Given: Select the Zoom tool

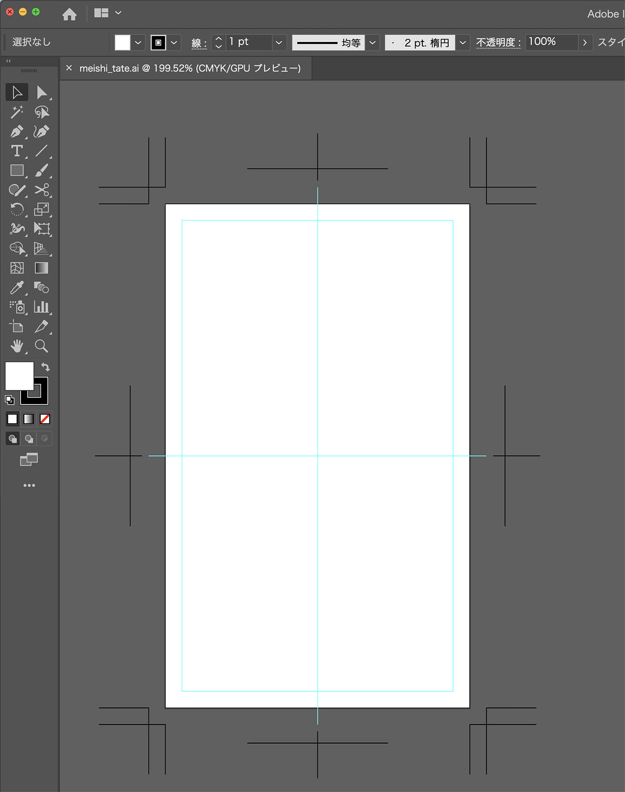Looking at the screenshot, I should (42, 346).
